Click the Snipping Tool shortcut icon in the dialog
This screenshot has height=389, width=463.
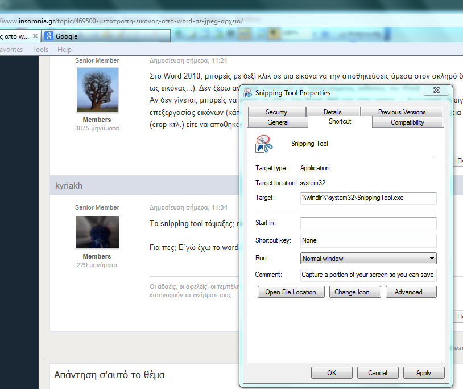[x=264, y=144]
